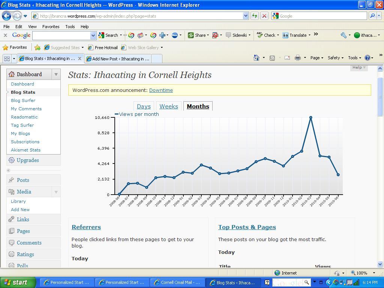Click the 2010-03 peak data point
The height and width of the screenshot is (288, 384).
point(310,118)
